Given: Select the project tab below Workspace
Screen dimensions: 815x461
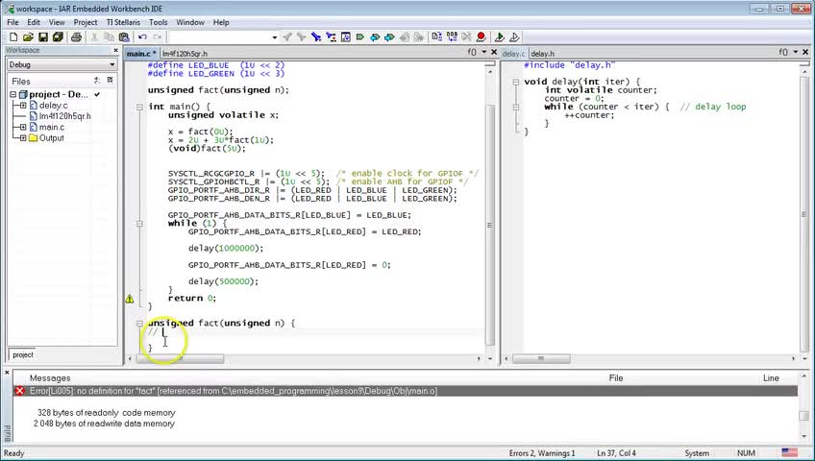Looking at the screenshot, I should pos(23,354).
